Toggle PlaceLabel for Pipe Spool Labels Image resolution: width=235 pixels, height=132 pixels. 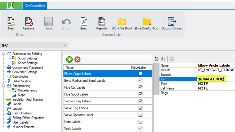coord(140,94)
